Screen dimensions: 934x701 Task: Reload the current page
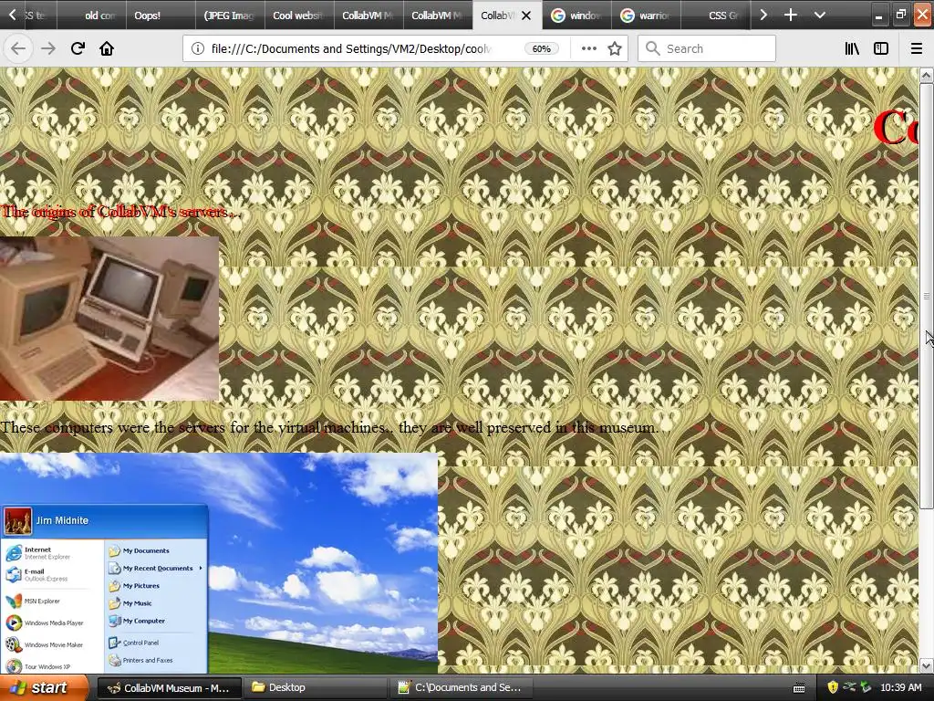(78, 48)
